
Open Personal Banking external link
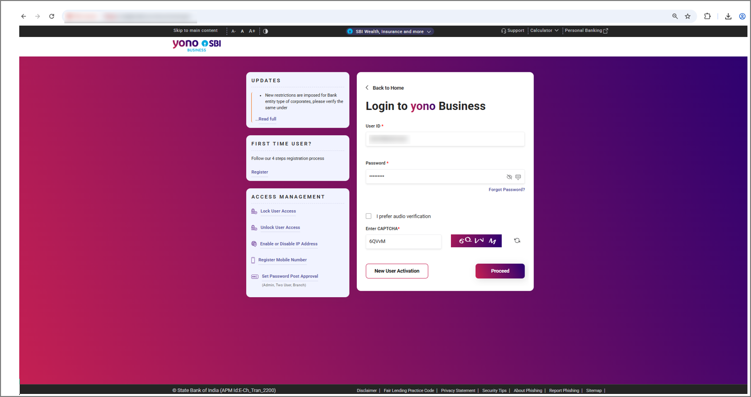click(586, 30)
